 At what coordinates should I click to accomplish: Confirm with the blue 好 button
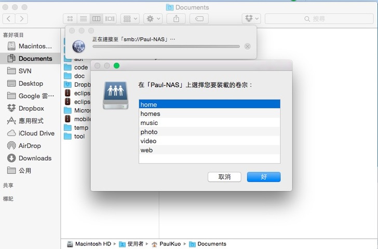(264, 177)
